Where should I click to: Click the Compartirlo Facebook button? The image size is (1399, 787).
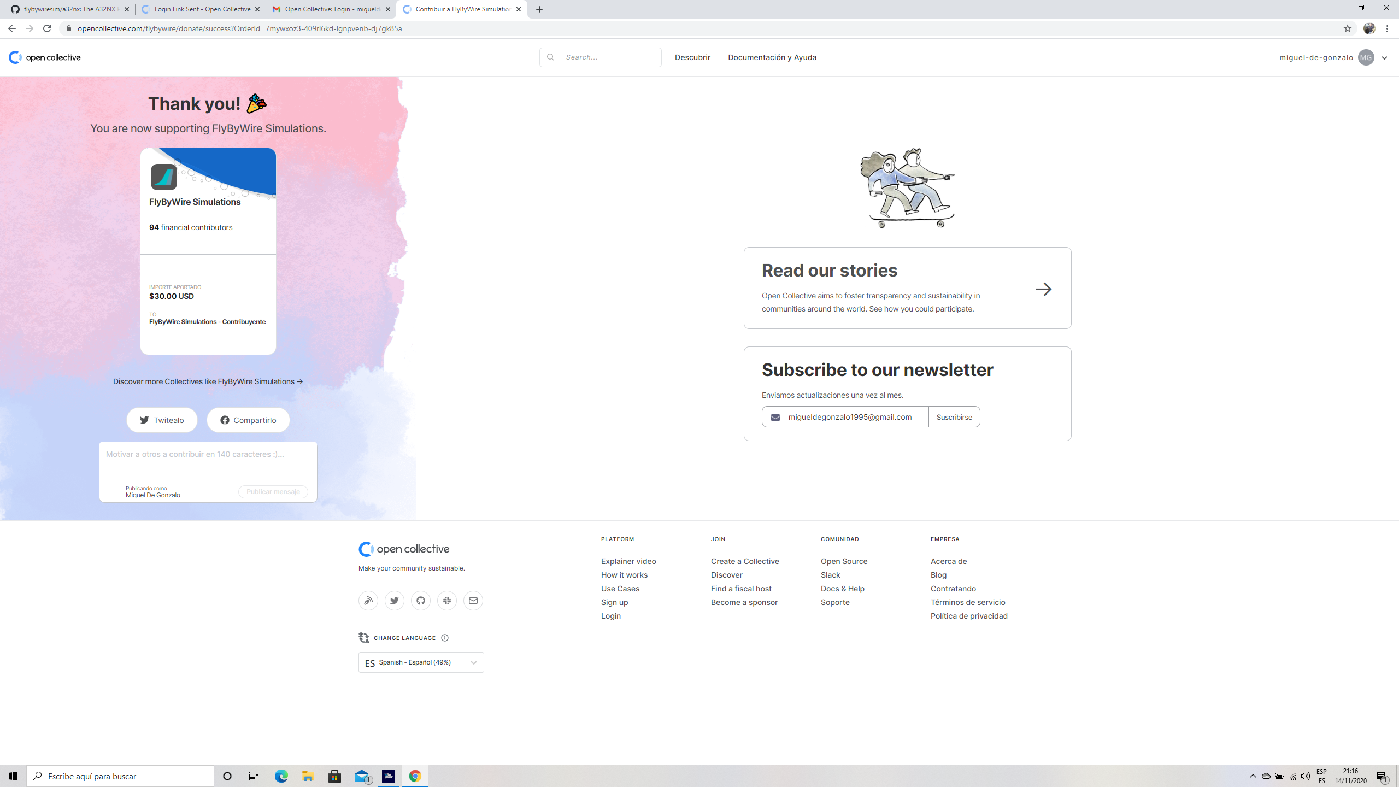point(248,420)
